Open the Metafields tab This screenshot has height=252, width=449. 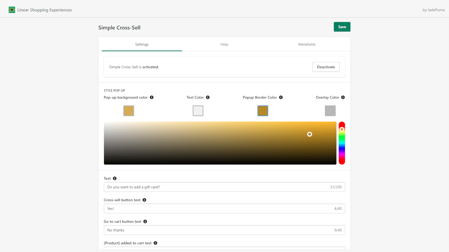(307, 44)
